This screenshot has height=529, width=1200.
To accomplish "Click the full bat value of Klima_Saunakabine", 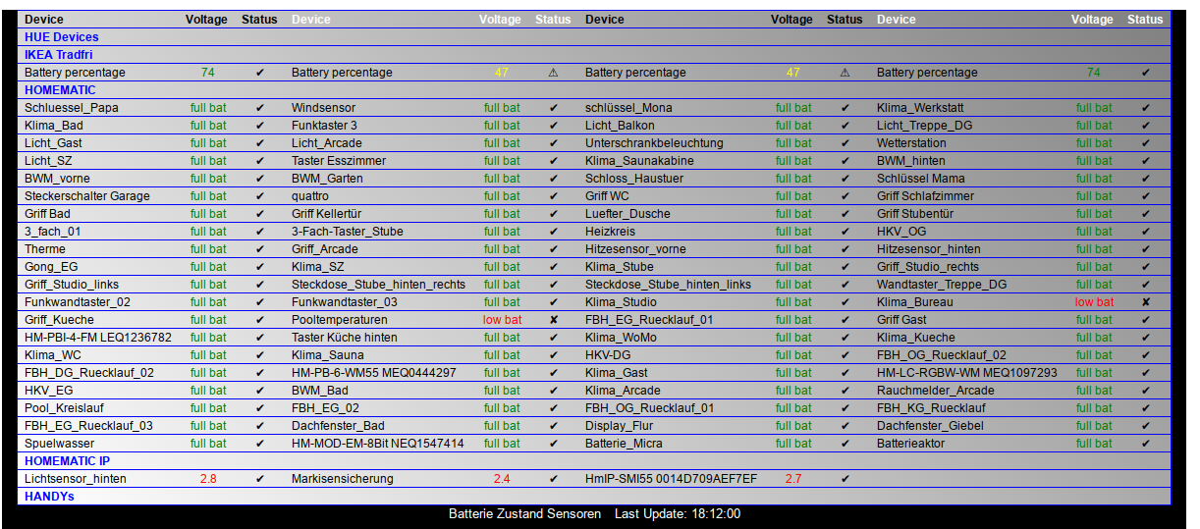I will 793,161.
